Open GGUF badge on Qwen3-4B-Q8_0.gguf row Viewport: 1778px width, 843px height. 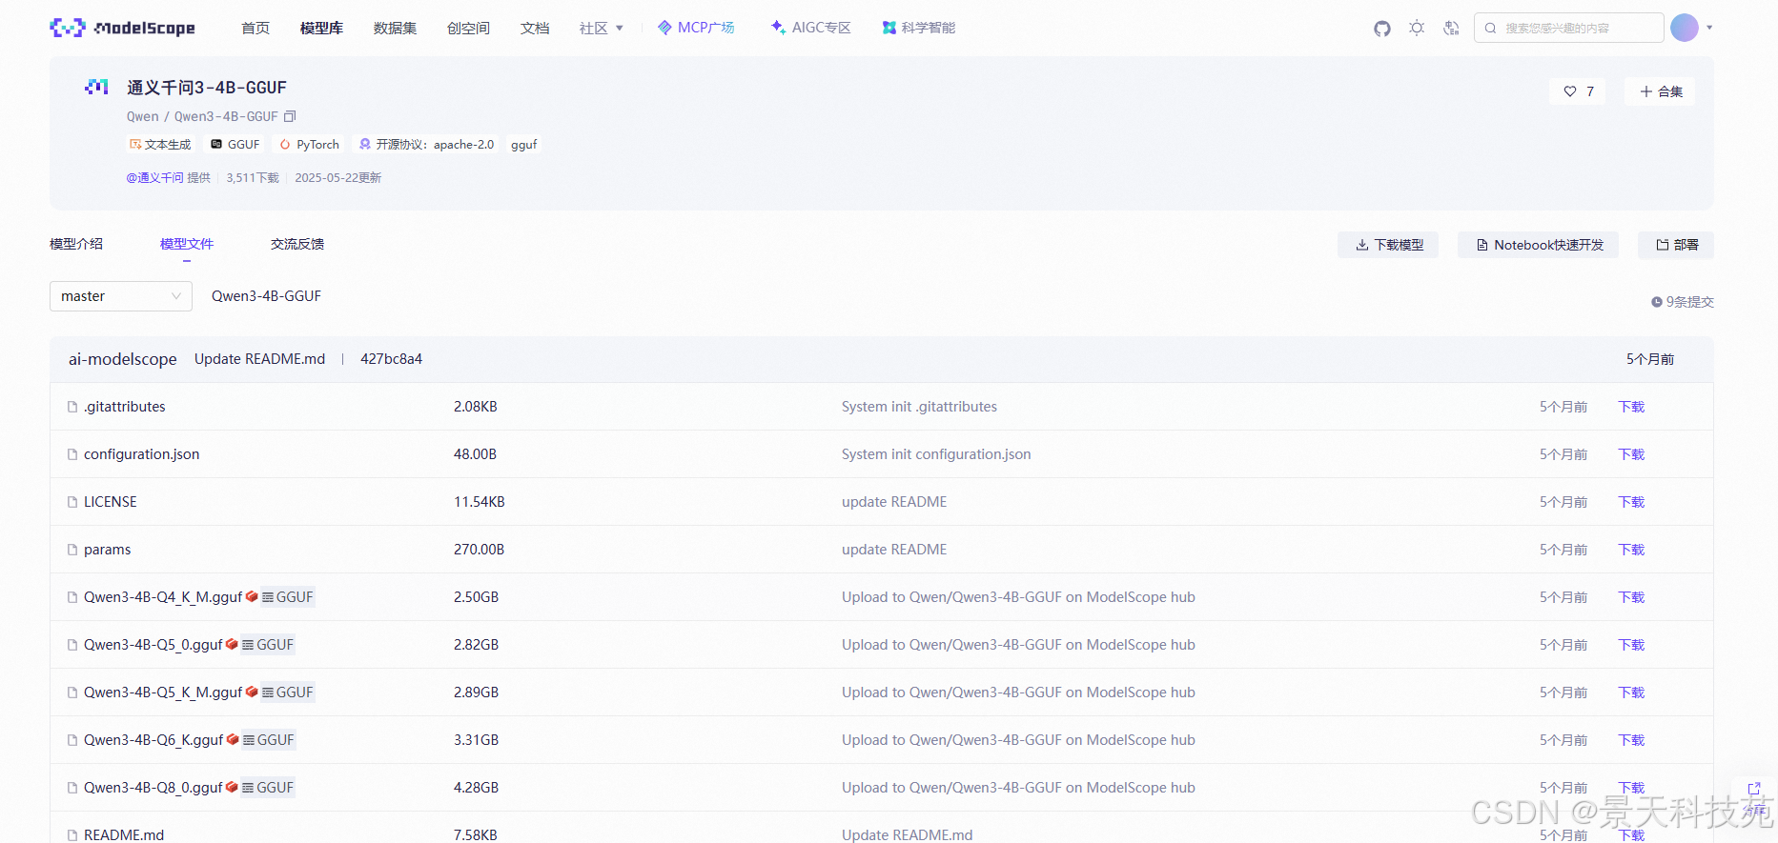pyautogui.click(x=268, y=788)
